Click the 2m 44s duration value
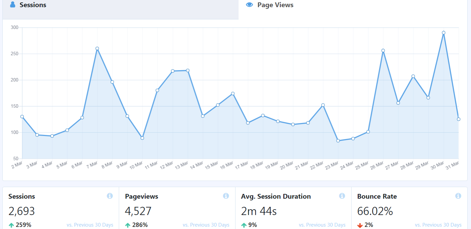471x229 pixels. [x=259, y=211]
